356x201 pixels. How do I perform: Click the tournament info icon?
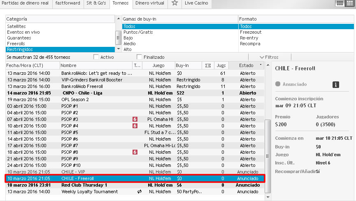(336, 84)
